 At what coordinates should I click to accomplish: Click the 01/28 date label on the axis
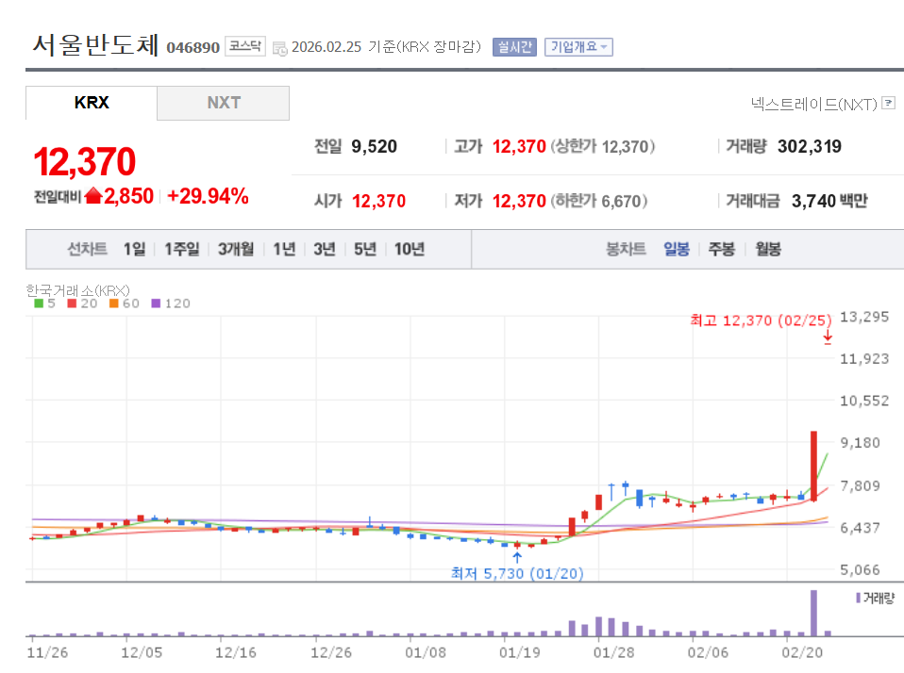tap(613, 653)
